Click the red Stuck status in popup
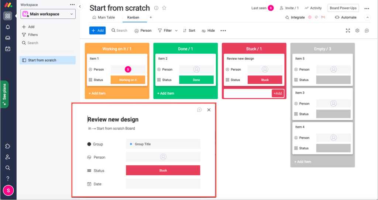Screen dimensions: 378x200 [163, 170]
